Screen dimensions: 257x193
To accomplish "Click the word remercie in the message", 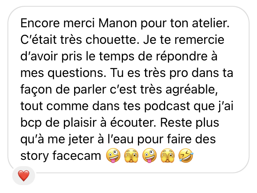I will [199, 40].
